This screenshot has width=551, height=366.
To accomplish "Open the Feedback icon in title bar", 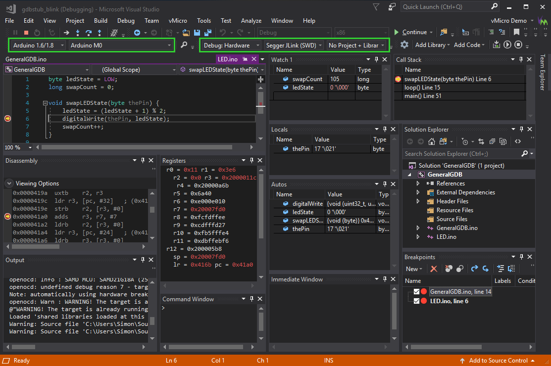I will 392,6.
